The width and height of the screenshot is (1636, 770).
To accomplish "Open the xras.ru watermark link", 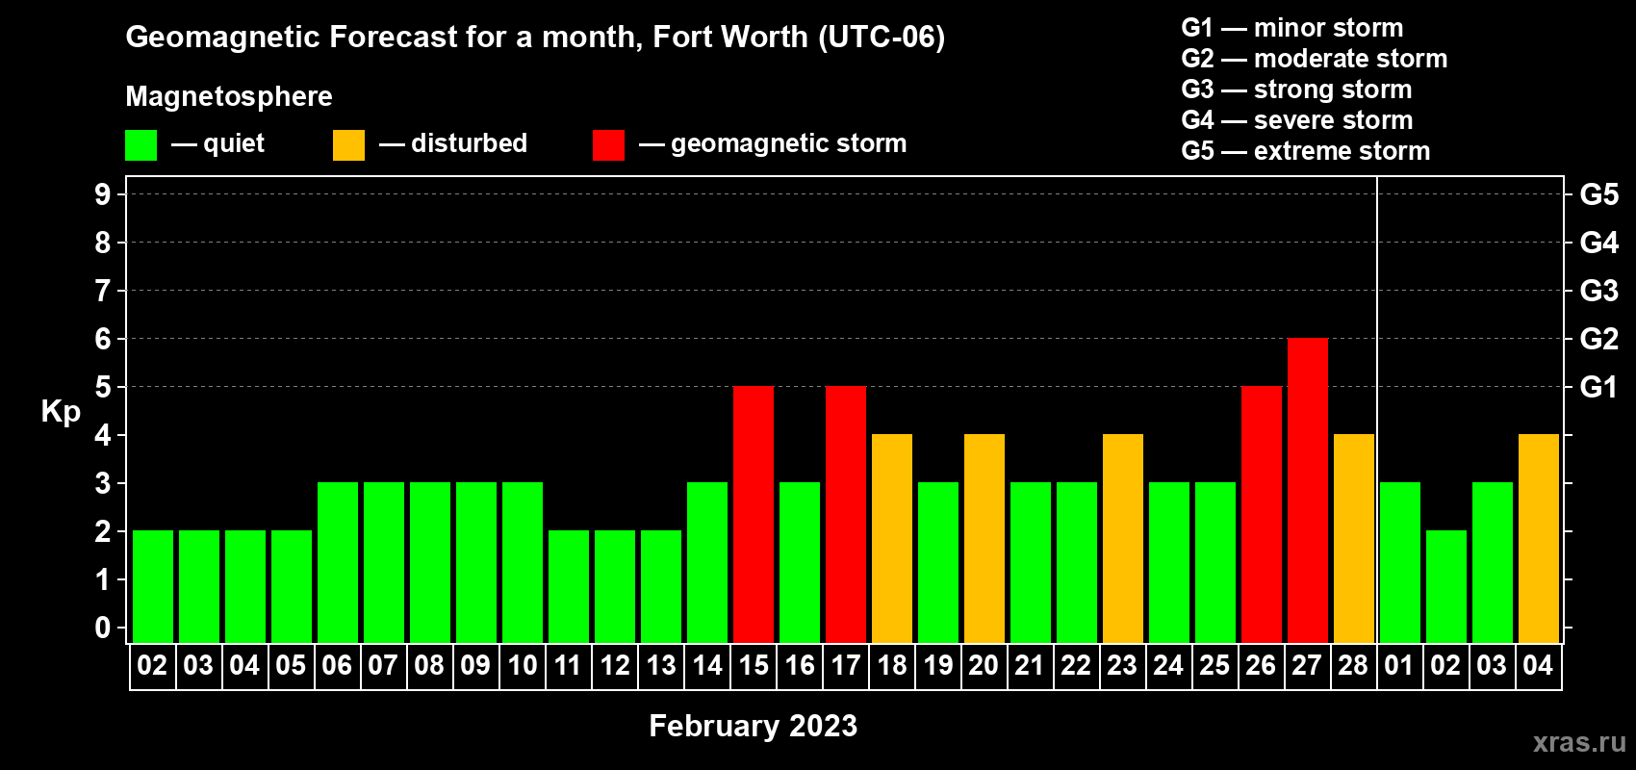I will click(x=1578, y=741).
